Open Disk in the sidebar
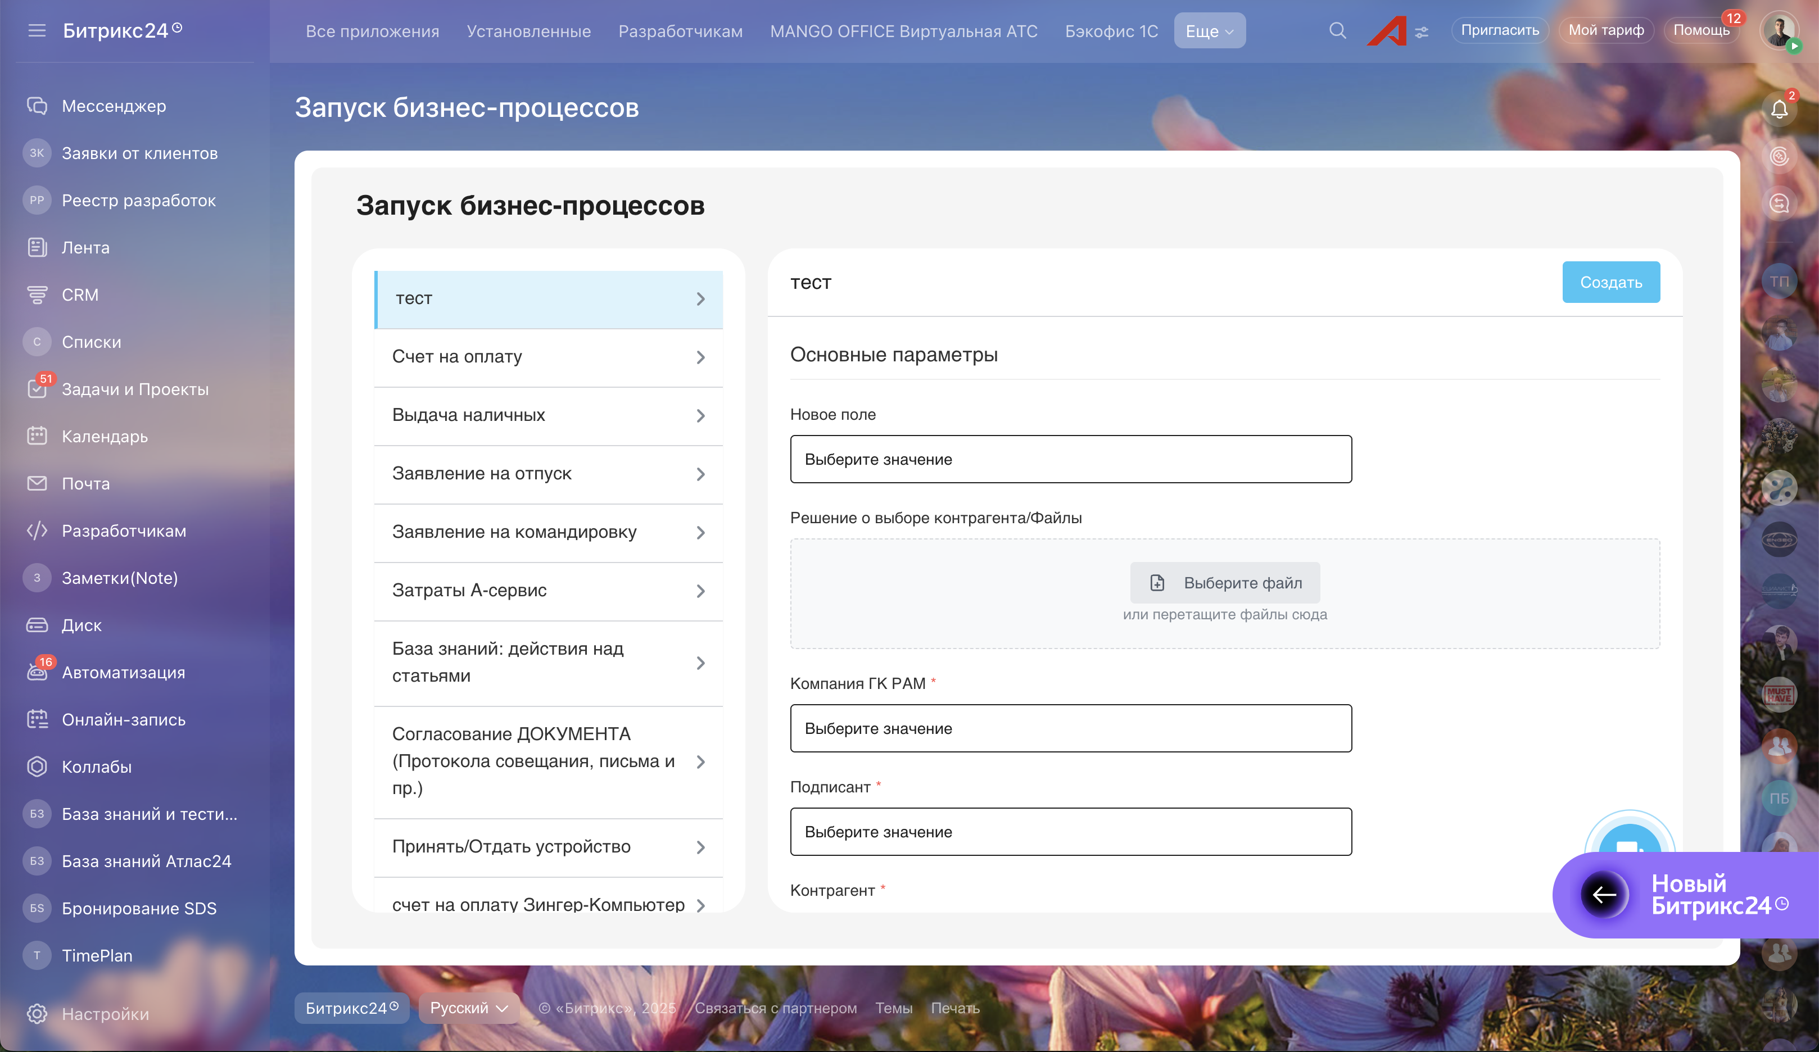This screenshot has height=1052, width=1819. tap(81, 625)
